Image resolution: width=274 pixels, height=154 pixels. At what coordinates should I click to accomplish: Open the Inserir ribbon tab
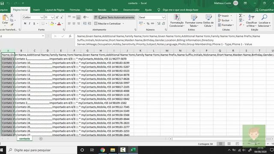click(36, 10)
